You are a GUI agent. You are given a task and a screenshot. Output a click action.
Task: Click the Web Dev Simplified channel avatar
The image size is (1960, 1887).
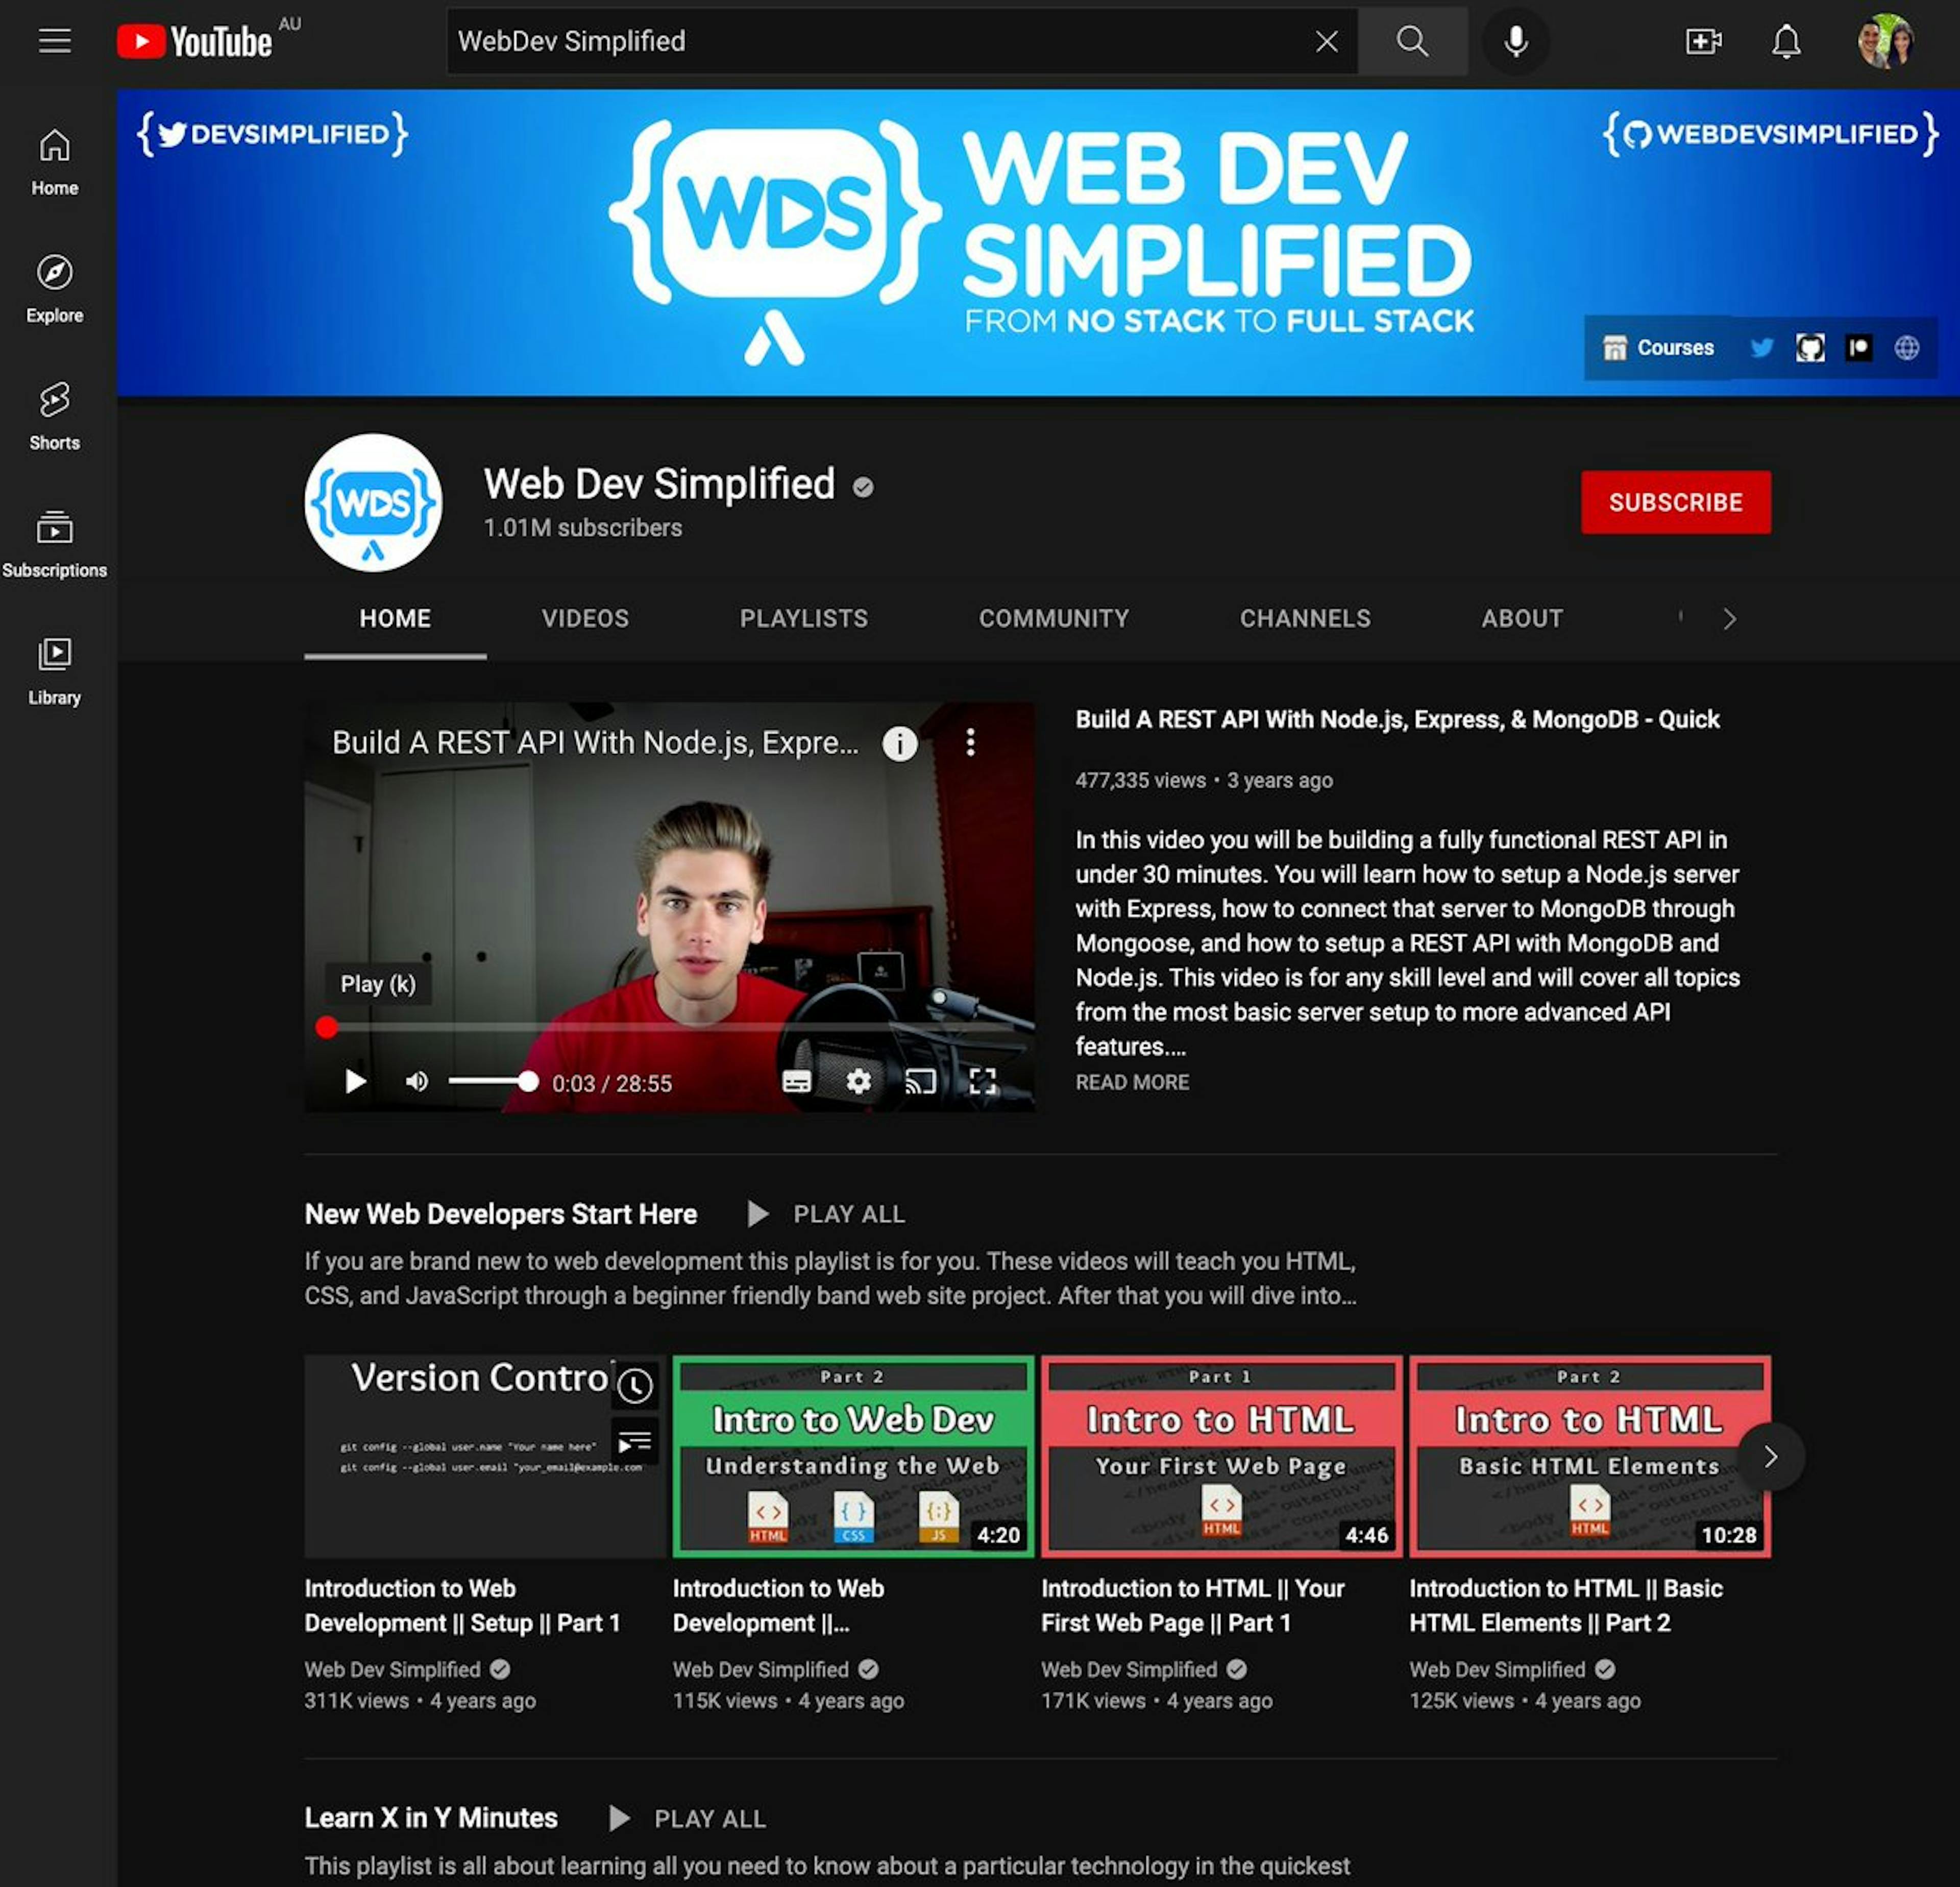(x=373, y=502)
